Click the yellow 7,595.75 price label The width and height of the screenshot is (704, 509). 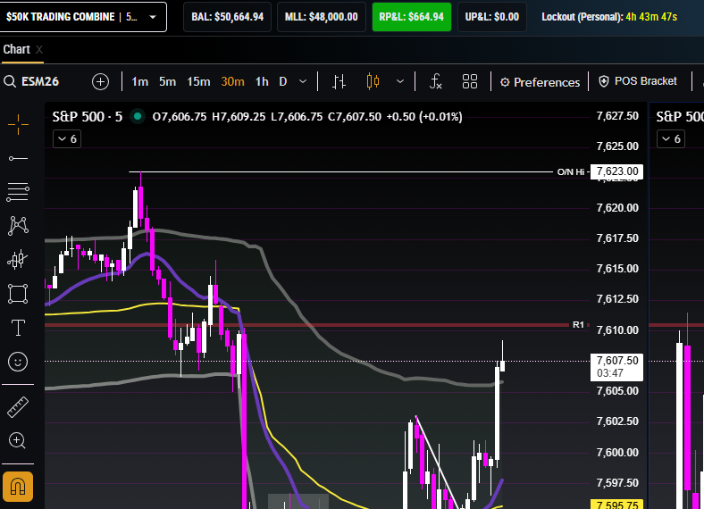[616, 505]
